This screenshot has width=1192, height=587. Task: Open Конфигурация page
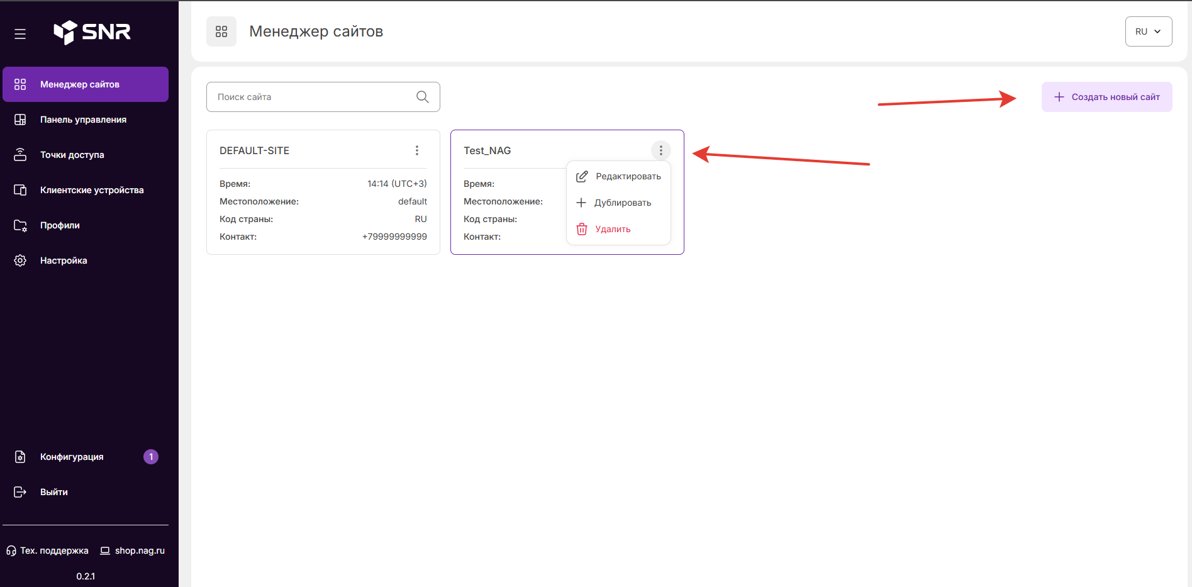(86, 457)
